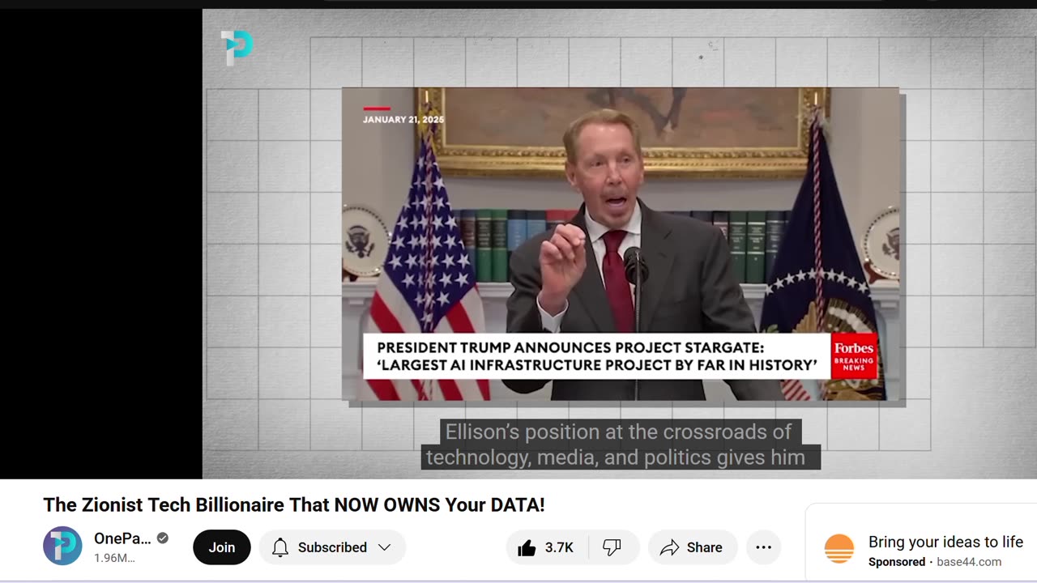Click the Forbes Breaking News logo in video

(854, 355)
